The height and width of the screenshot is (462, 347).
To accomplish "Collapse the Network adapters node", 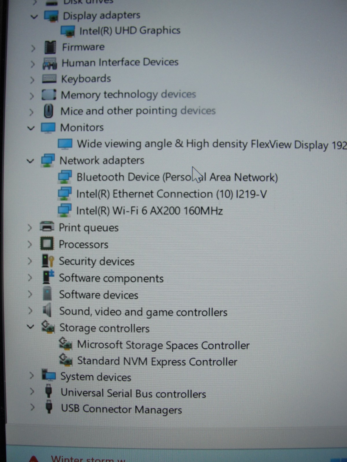I will click(30, 161).
